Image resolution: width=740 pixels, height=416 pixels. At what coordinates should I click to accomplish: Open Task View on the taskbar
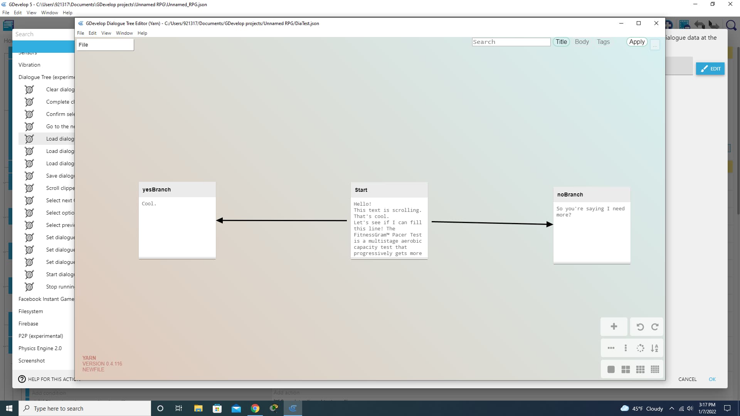pyautogui.click(x=179, y=408)
